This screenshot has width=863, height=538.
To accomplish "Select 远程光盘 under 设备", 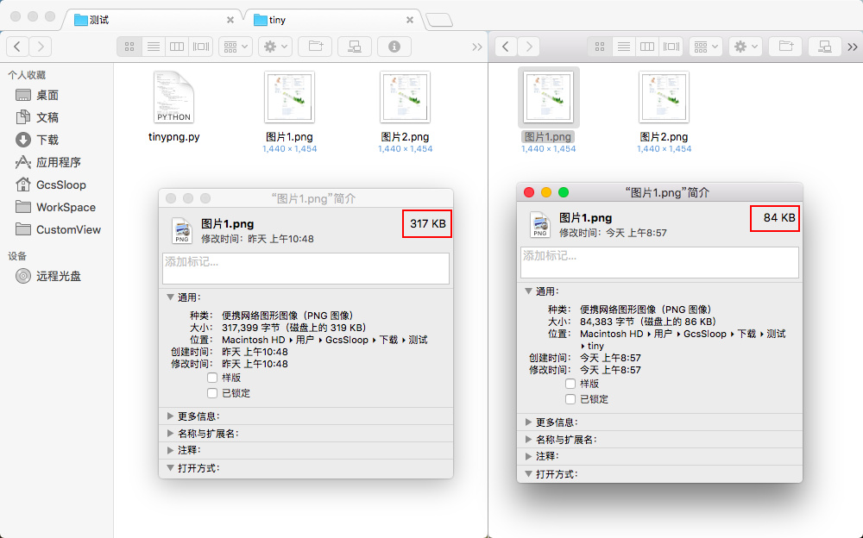I will pyautogui.click(x=48, y=276).
